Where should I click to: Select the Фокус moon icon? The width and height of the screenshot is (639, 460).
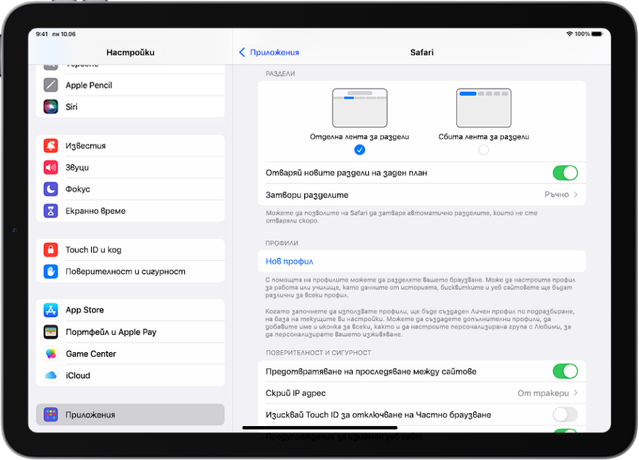tap(51, 189)
